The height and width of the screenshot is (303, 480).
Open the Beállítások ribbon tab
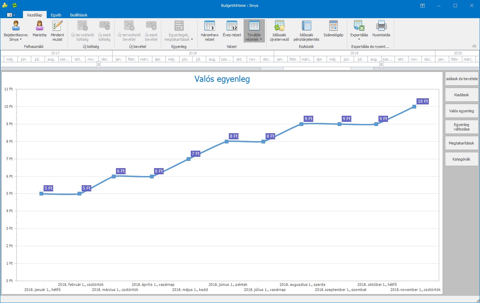[x=79, y=15]
